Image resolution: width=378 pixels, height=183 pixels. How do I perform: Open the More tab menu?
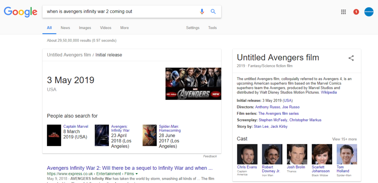click(x=124, y=28)
